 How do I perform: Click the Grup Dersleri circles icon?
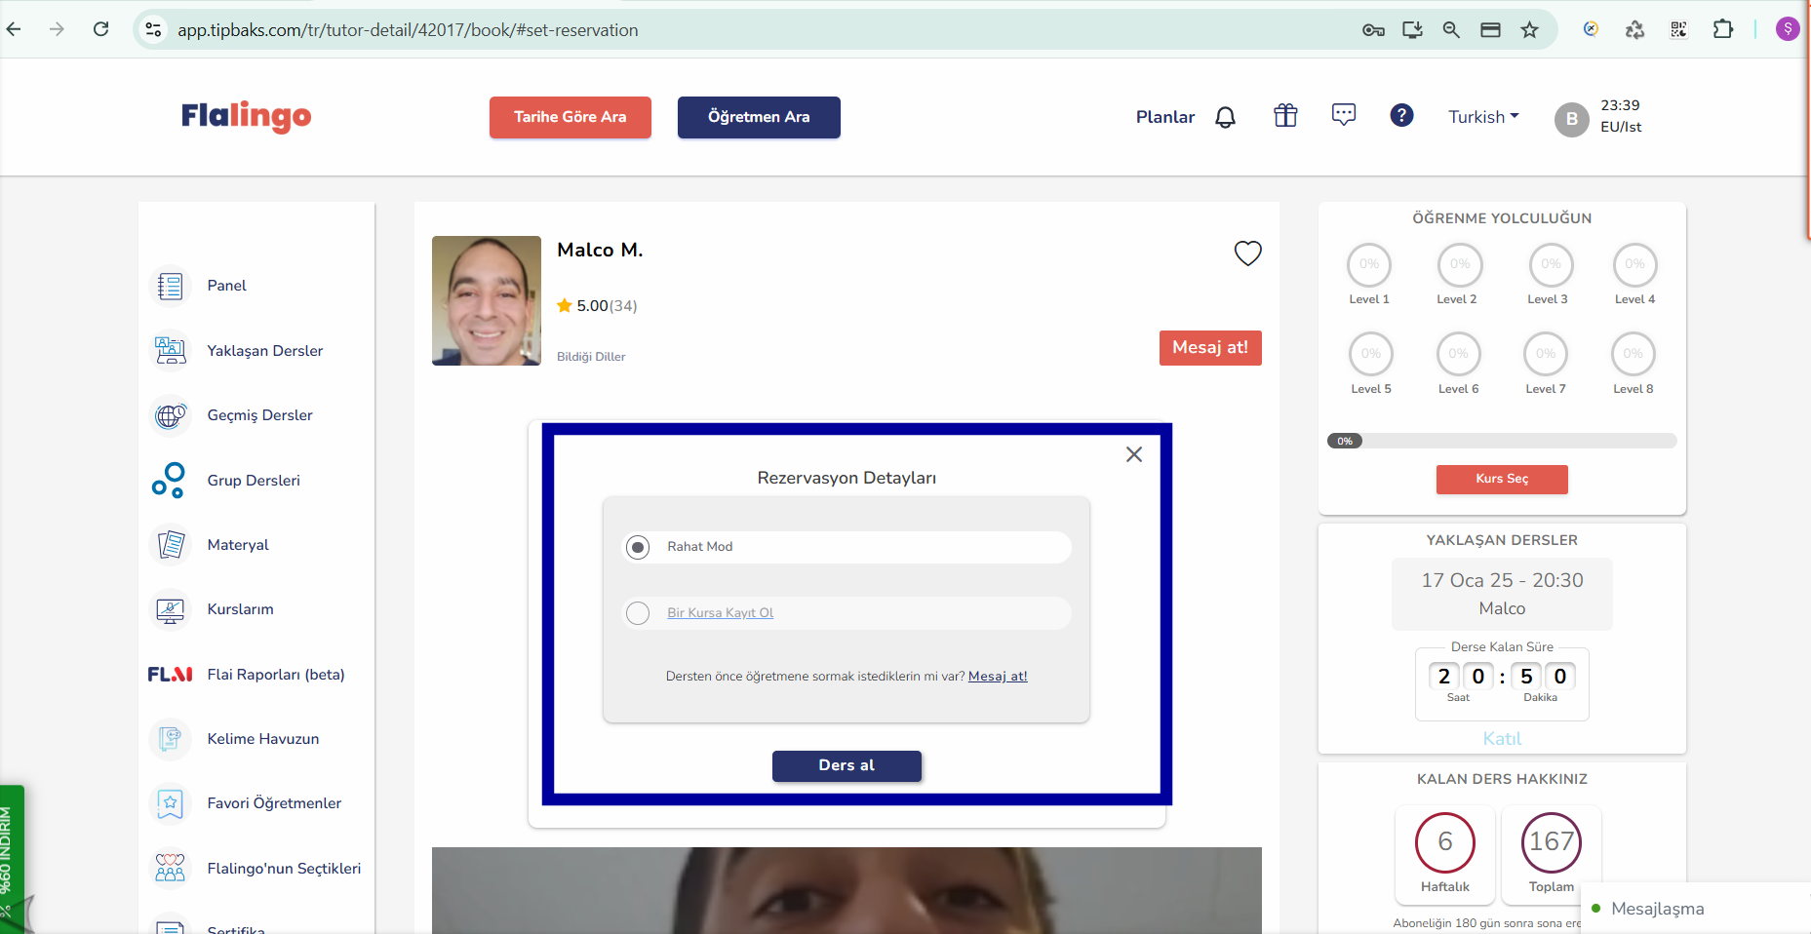[x=168, y=480]
